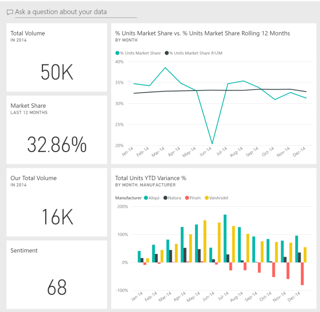This screenshot has width=320, height=312.
Task: Click the 'Manufacturer' legend label
Action: (x=128, y=198)
